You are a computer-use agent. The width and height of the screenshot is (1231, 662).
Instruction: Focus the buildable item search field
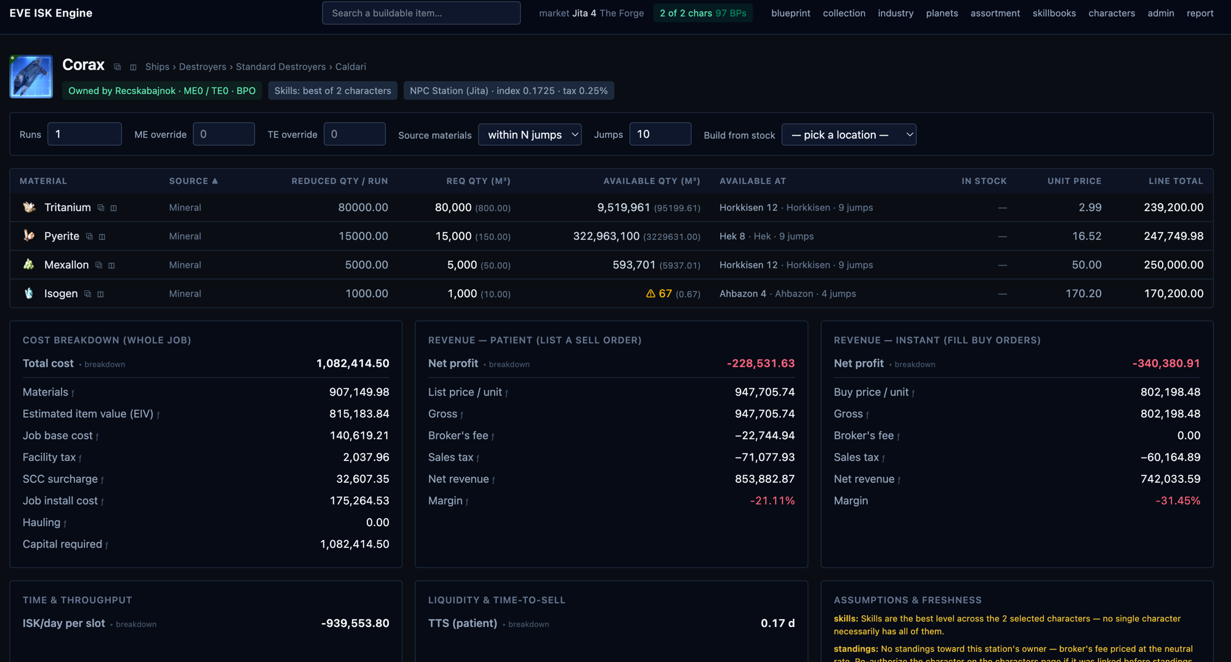(421, 13)
